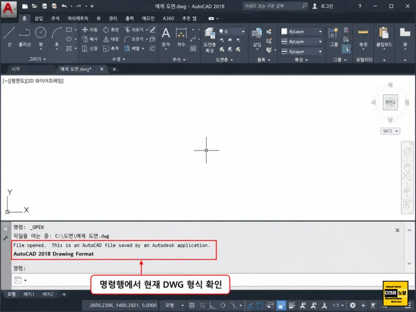416x312 pixels.
Task: Expand the Draw (그리기) panel
Action: pos(37,59)
